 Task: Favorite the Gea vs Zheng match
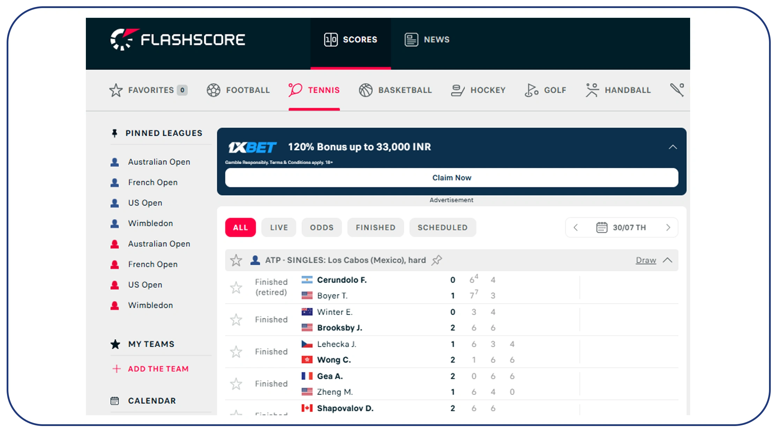click(236, 384)
